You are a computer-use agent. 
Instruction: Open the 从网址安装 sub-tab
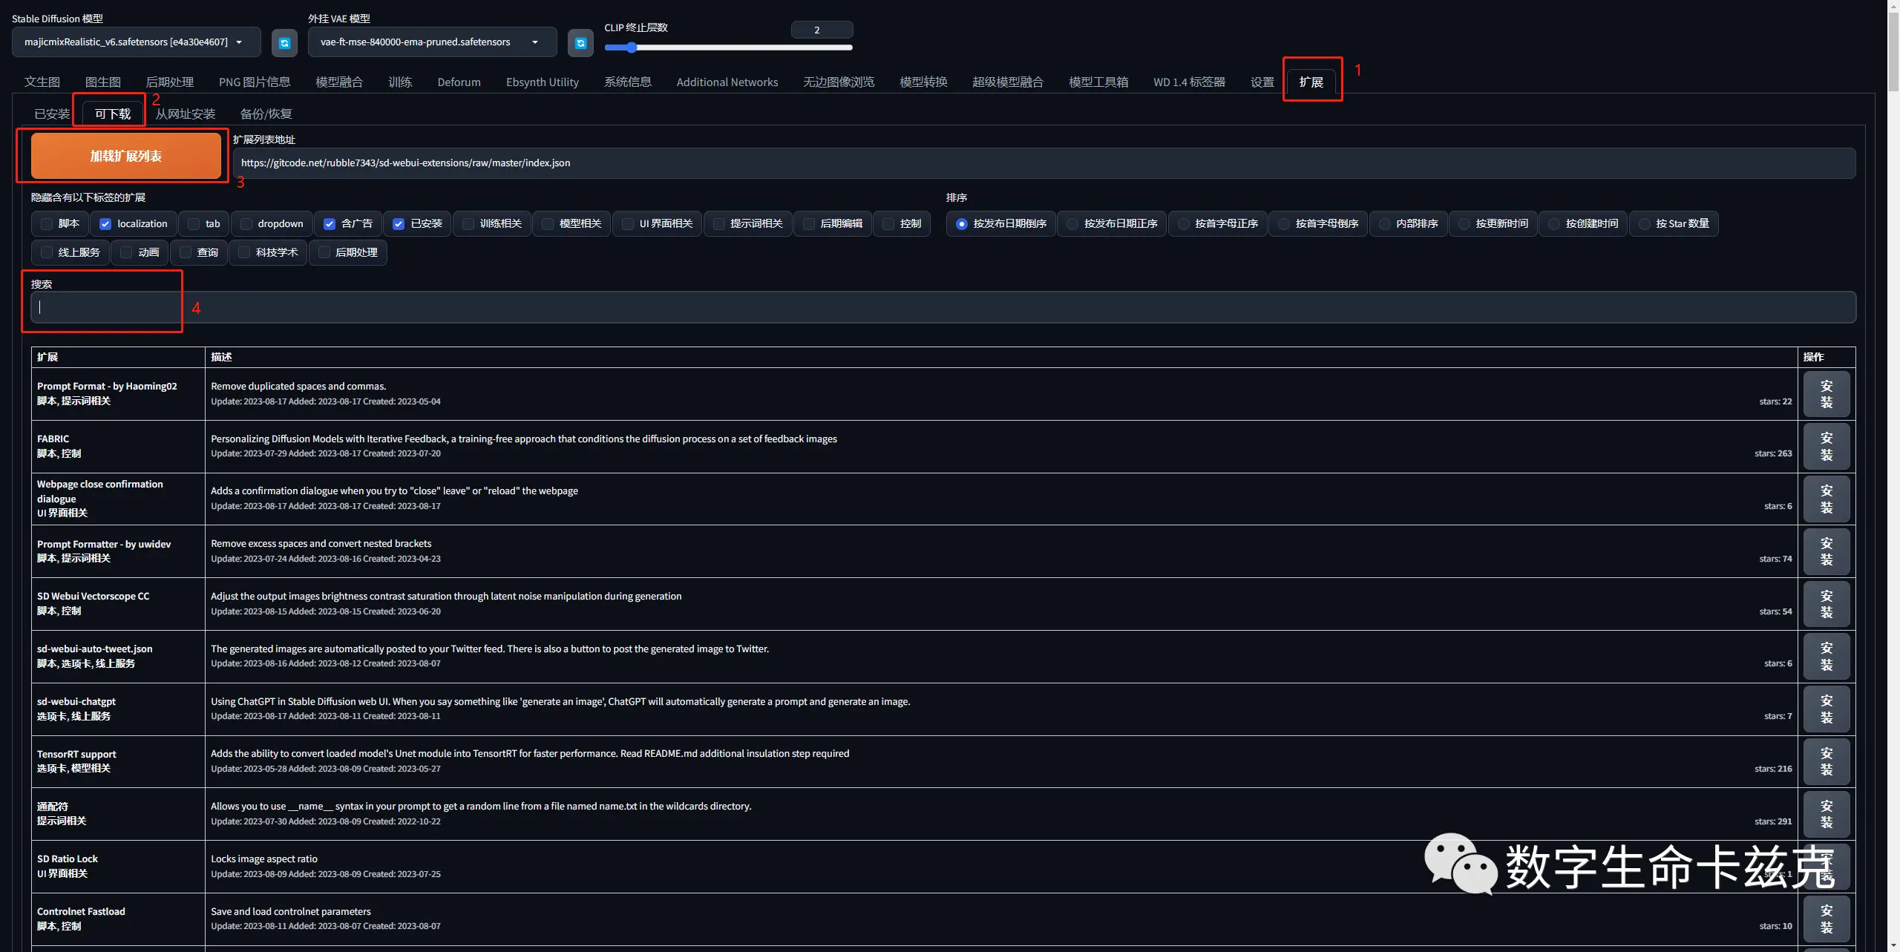(x=186, y=114)
